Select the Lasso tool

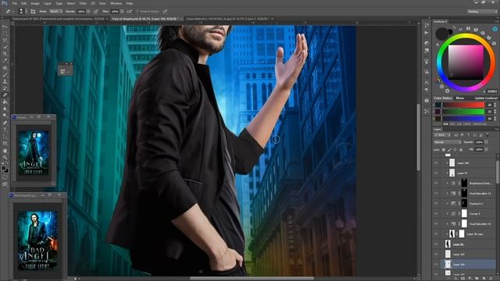[5, 41]
